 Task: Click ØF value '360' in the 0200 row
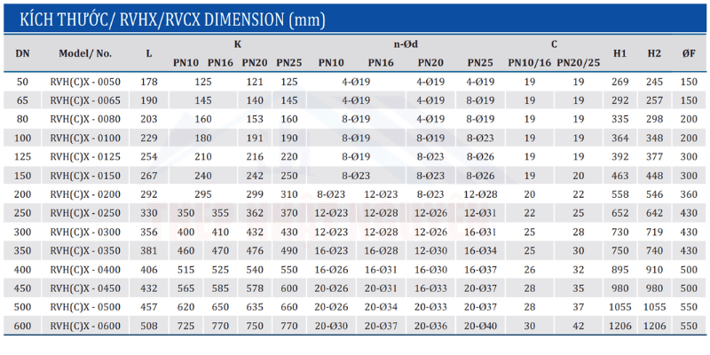(690, 194)
